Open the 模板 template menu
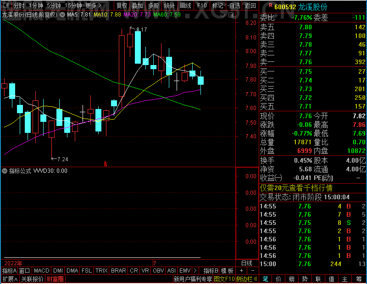This screenshot has height=284, width=367. pyautogui.click(x=227, y=271)
